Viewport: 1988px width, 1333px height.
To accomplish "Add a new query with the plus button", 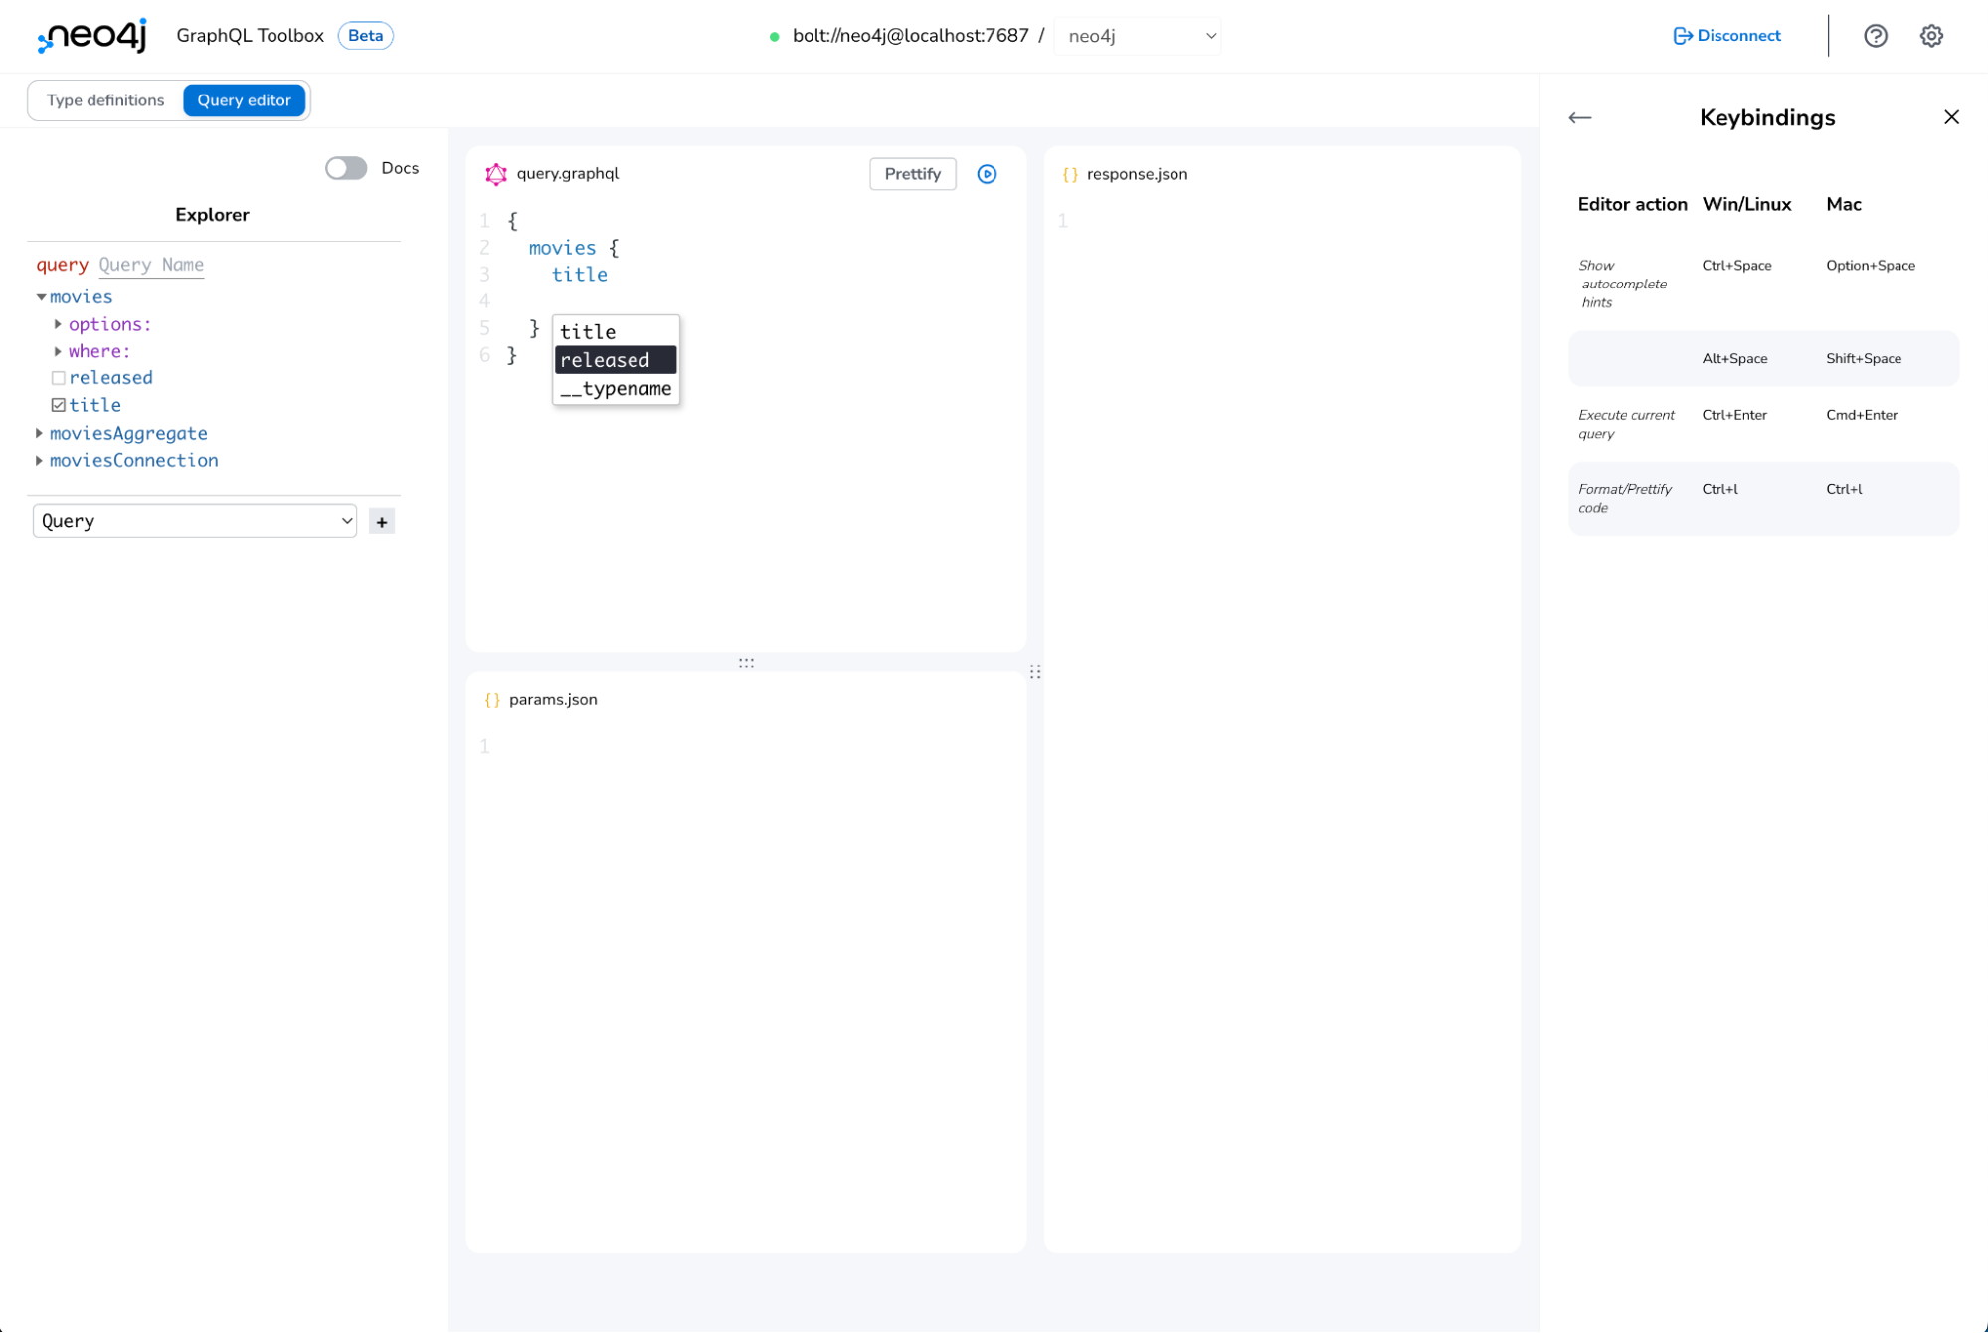I will tap(381, 520).
